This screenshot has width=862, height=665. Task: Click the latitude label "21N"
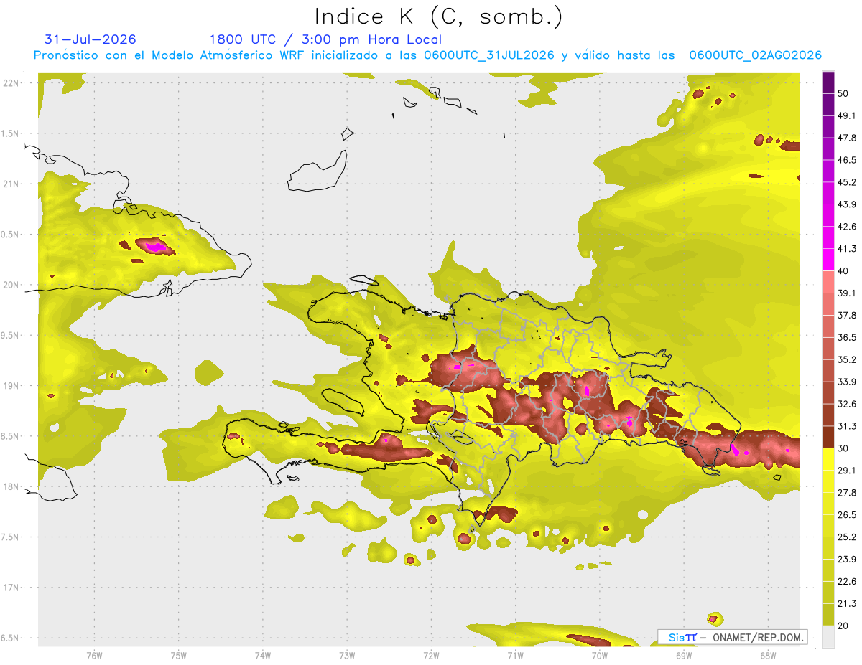coord(11,184)
